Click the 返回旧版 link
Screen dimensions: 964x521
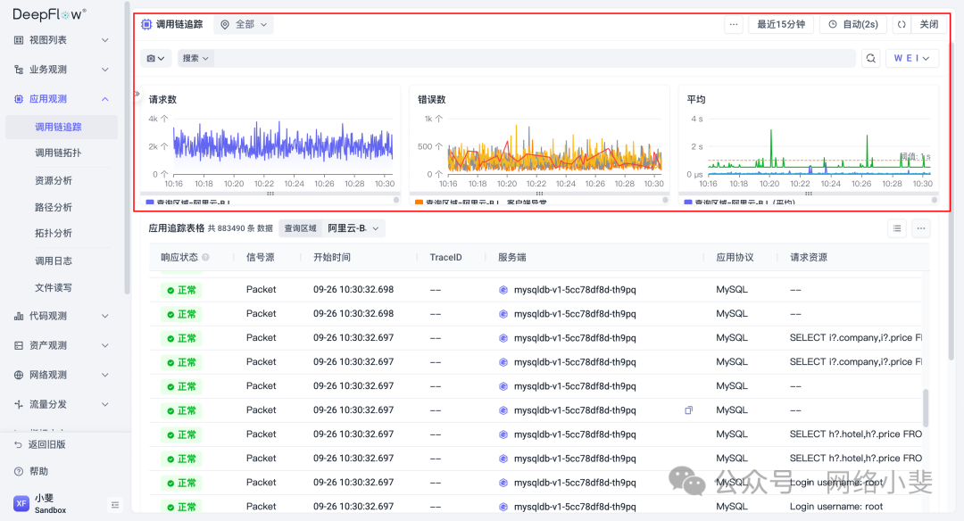46,444
